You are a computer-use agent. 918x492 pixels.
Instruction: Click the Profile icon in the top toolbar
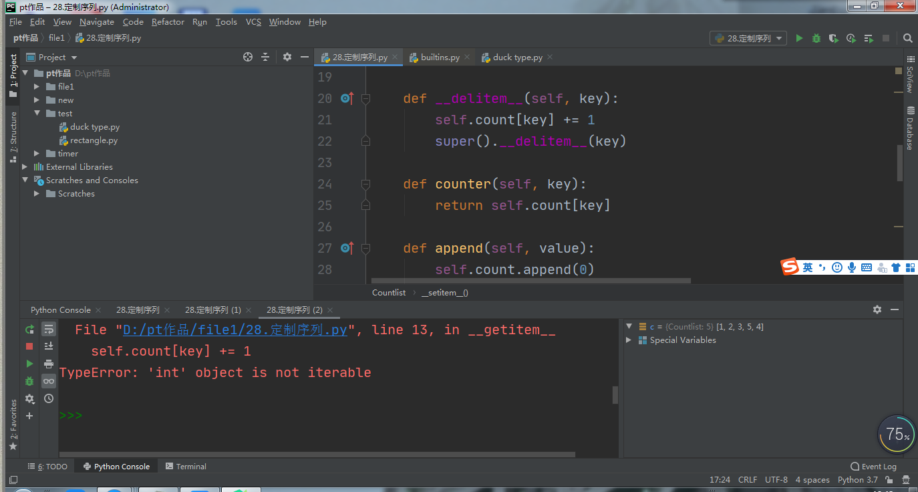pos(851,39)
